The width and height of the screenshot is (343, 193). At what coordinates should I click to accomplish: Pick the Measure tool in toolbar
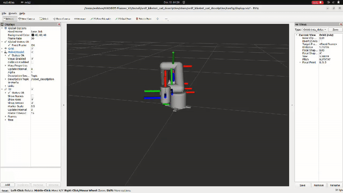point(80,19)
